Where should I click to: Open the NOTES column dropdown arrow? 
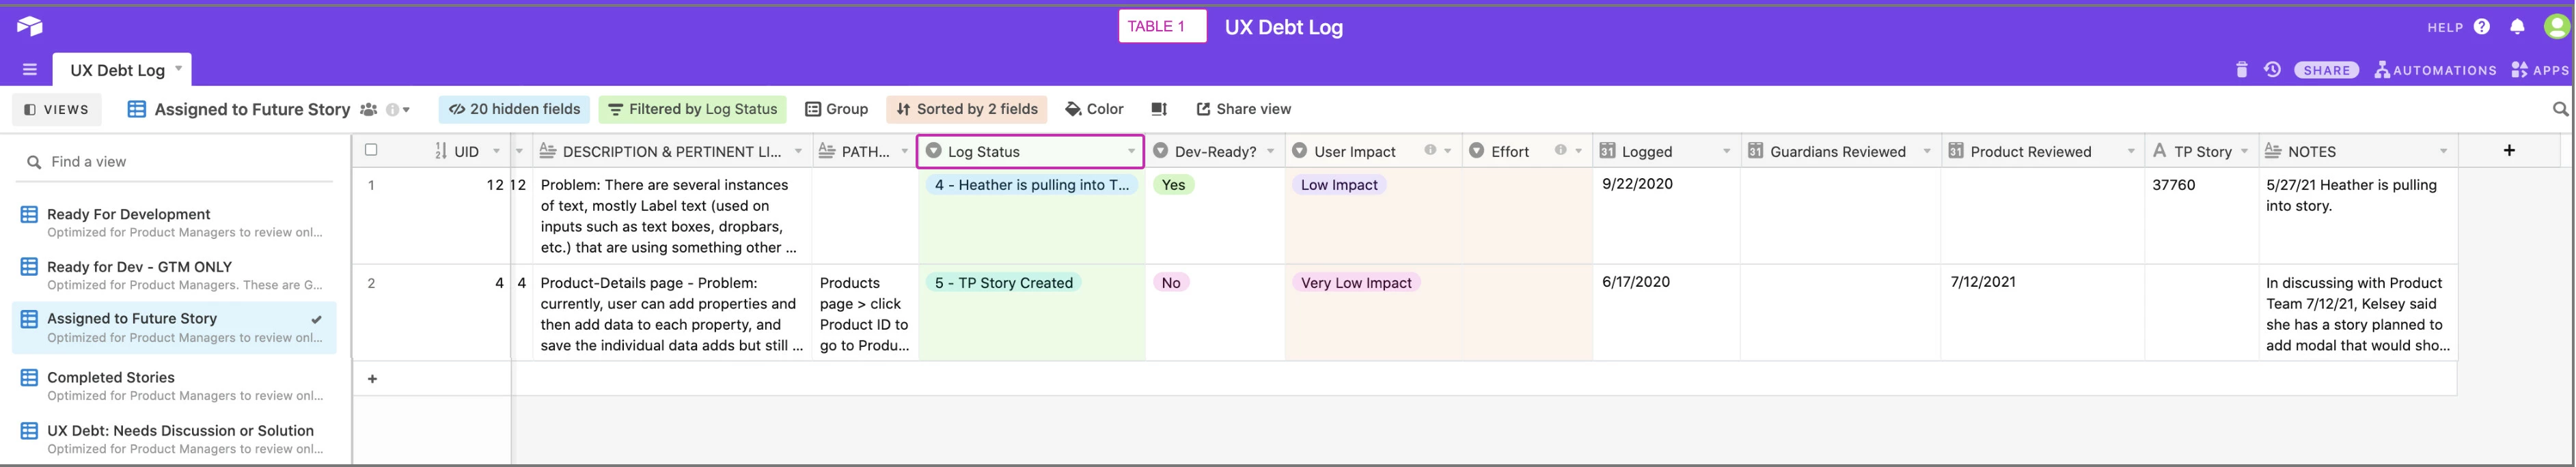click(x=2443, y=152)
